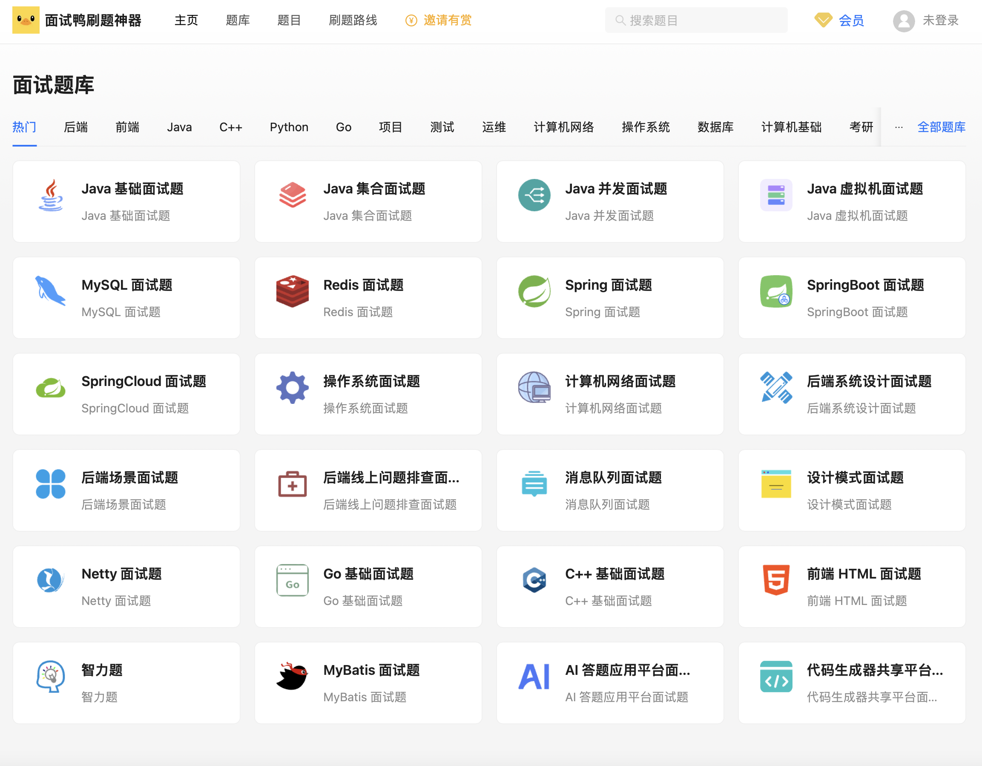The image size is (982, 766).
Task: Click the membership diamond icon
Action: [823, 20]
